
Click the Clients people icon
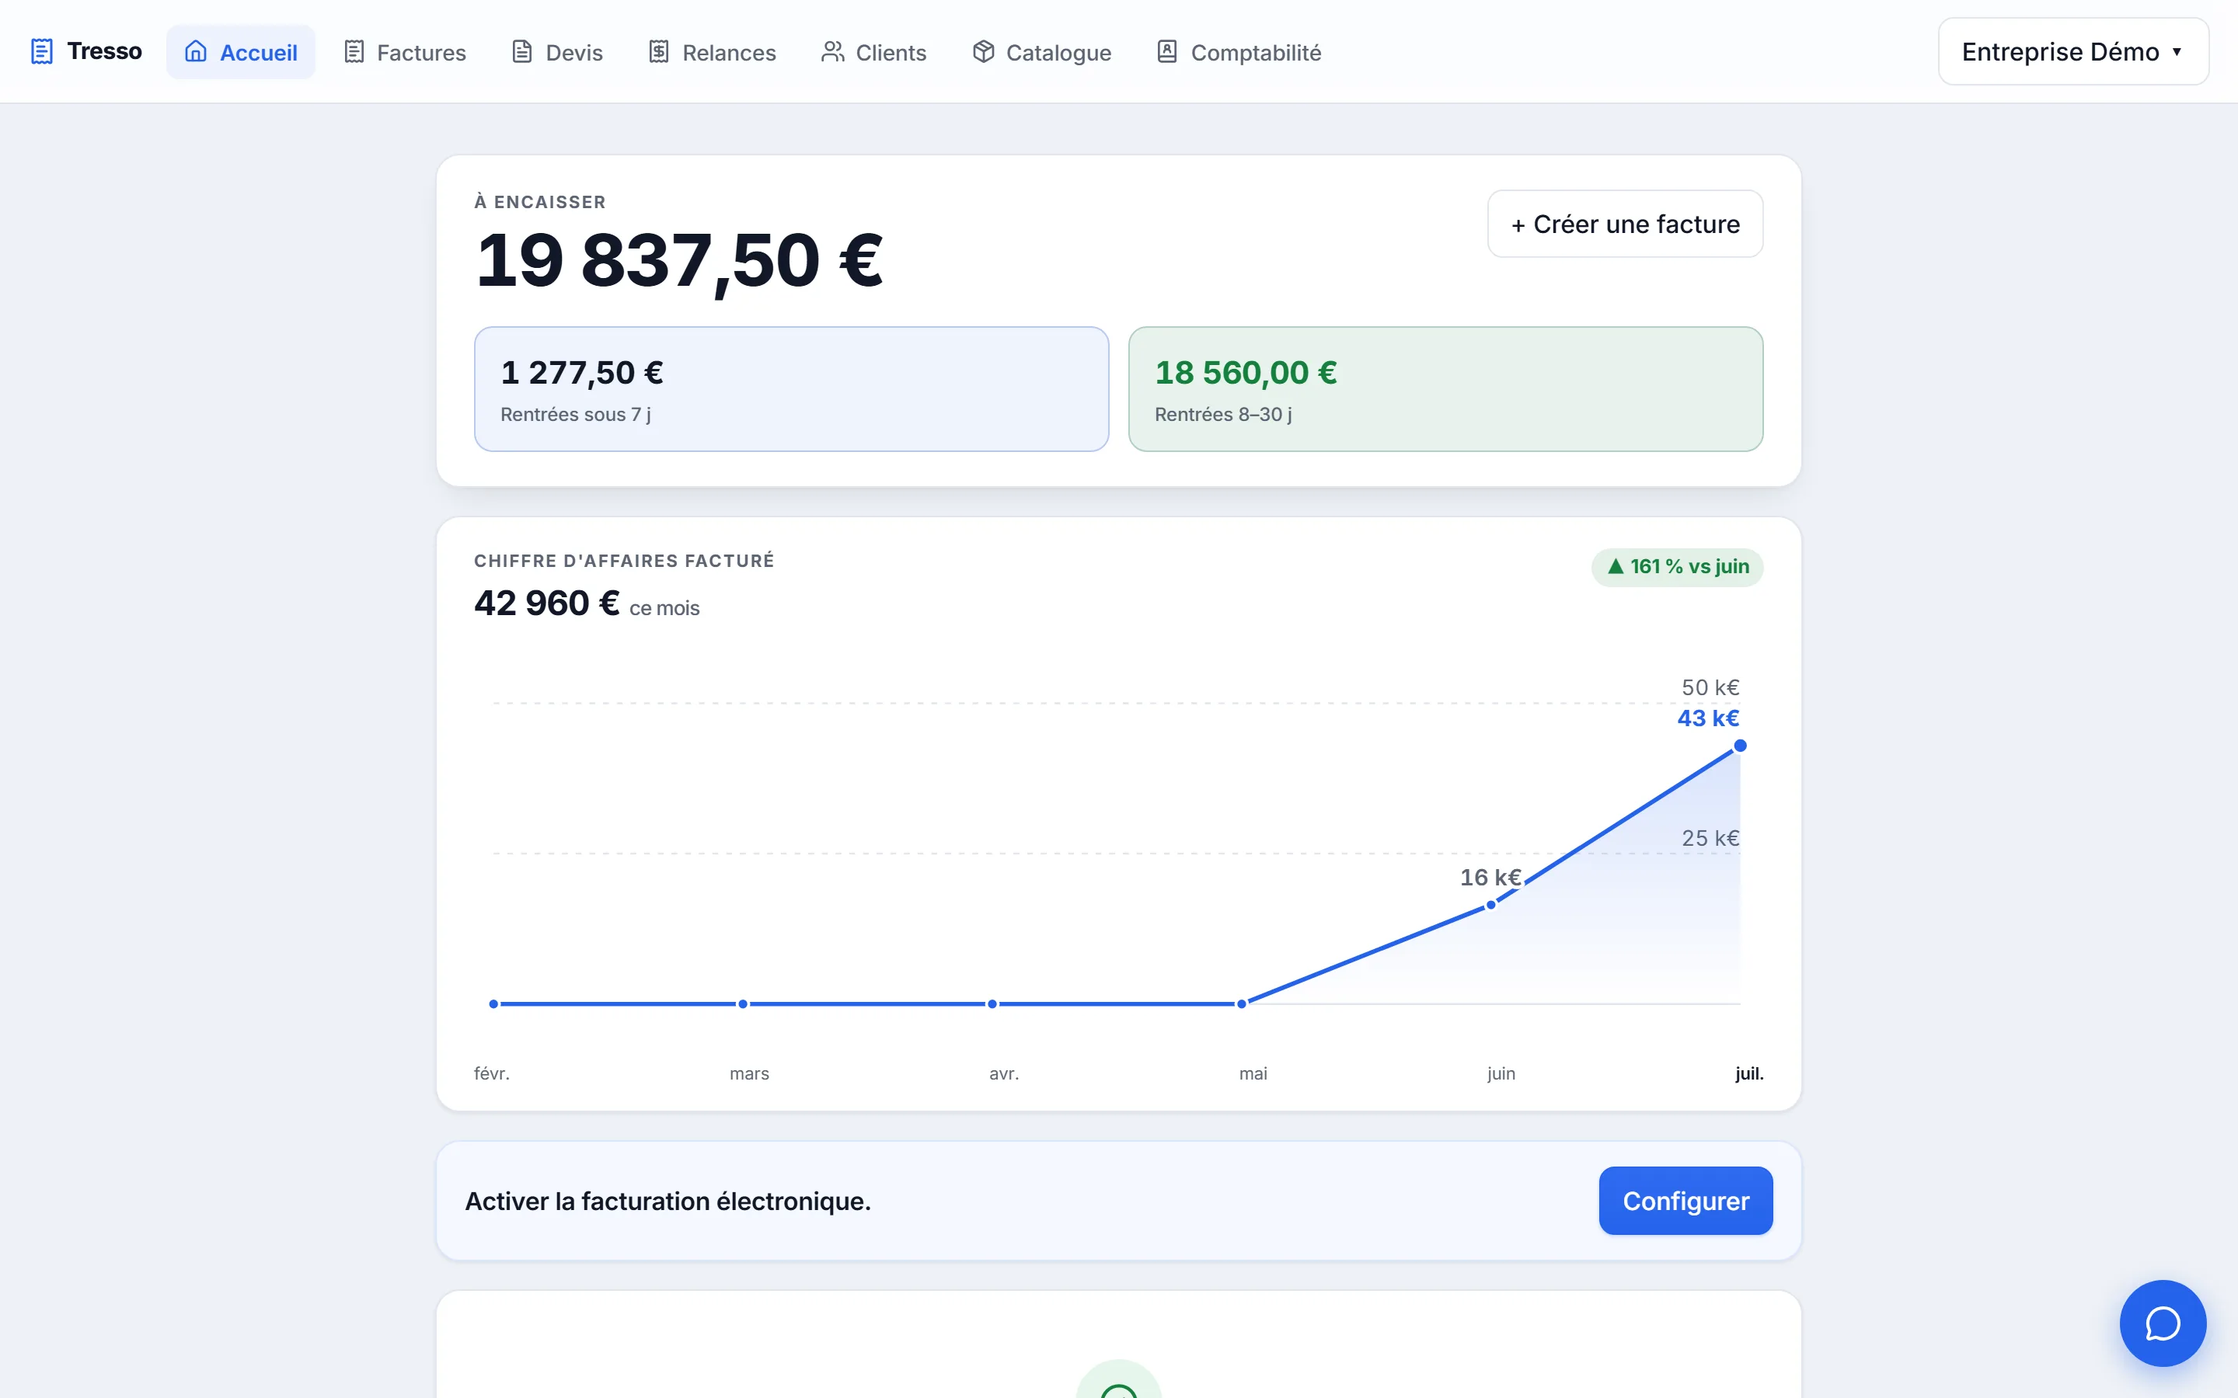tap(832, 52)
